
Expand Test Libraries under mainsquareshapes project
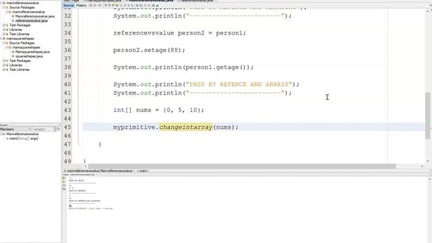pos(4,70)
